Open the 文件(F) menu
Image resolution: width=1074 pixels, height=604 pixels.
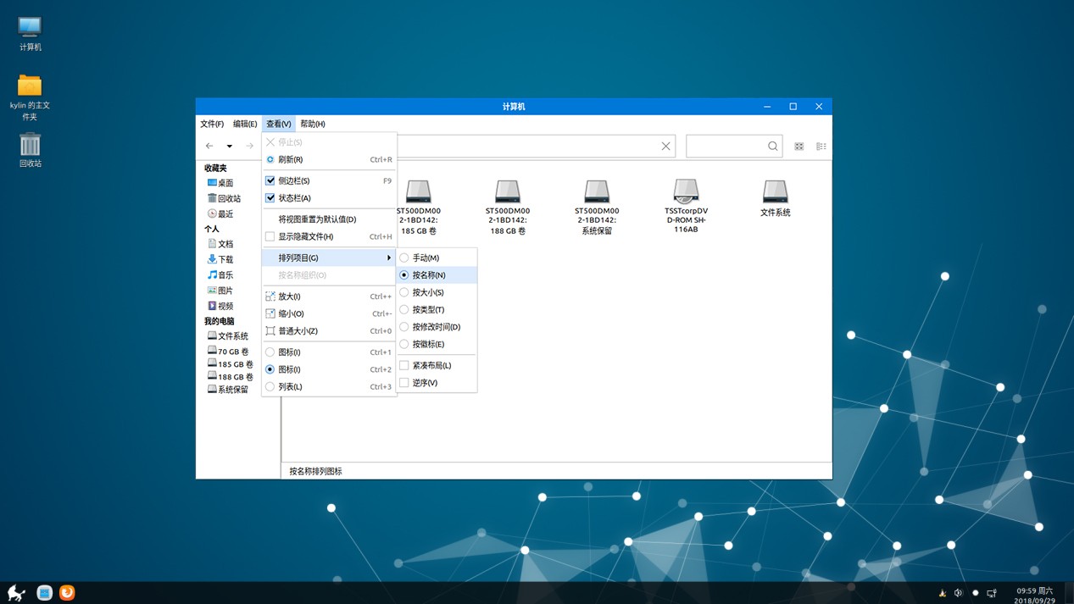point(212,124)
